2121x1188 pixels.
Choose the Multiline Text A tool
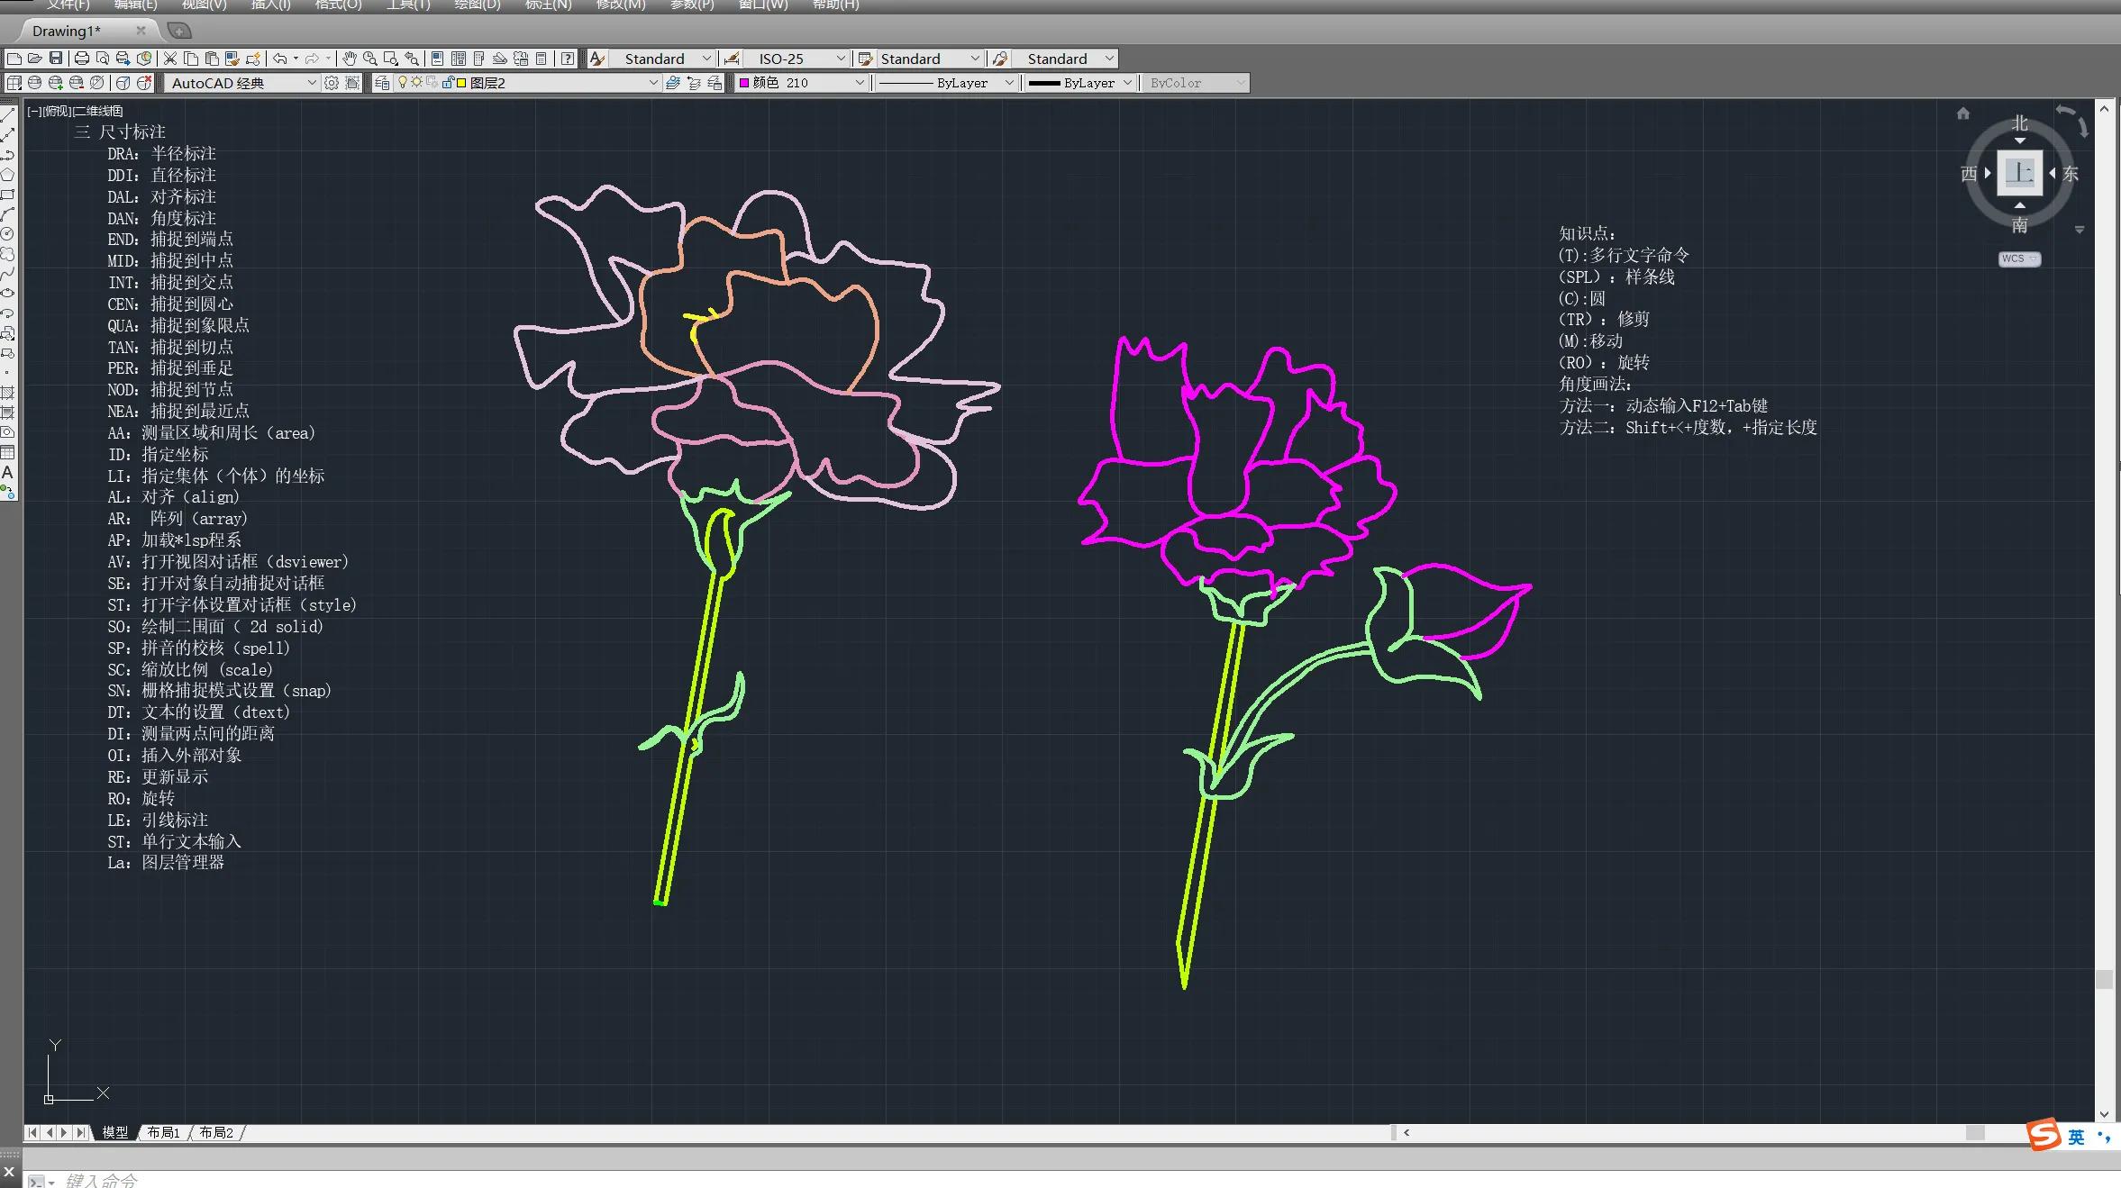pos(7,473)
